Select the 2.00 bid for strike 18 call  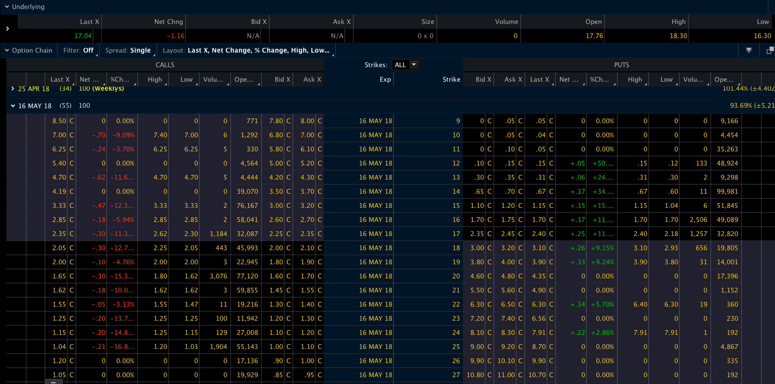[x=276, y=248]
